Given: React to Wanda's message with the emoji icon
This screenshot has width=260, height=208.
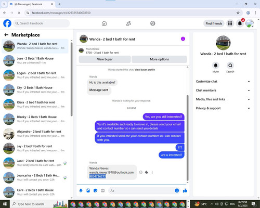Looking at the screenshot, I should click(141, 172).
